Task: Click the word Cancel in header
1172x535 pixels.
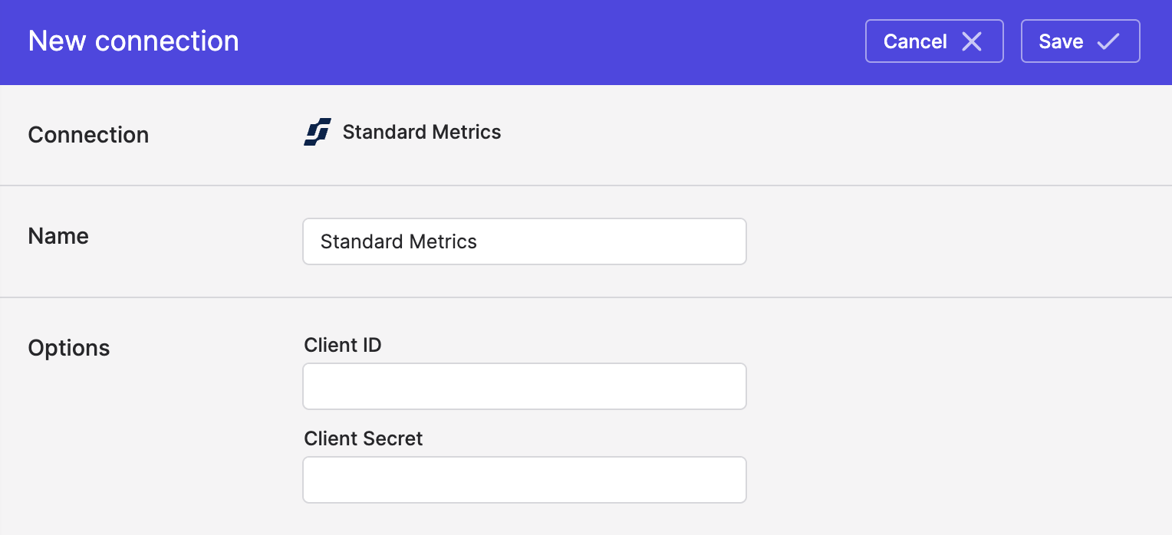Action: (x=915, y=41)
